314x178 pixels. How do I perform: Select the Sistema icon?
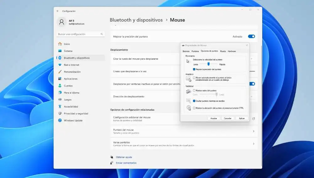(x=60, y=51)
